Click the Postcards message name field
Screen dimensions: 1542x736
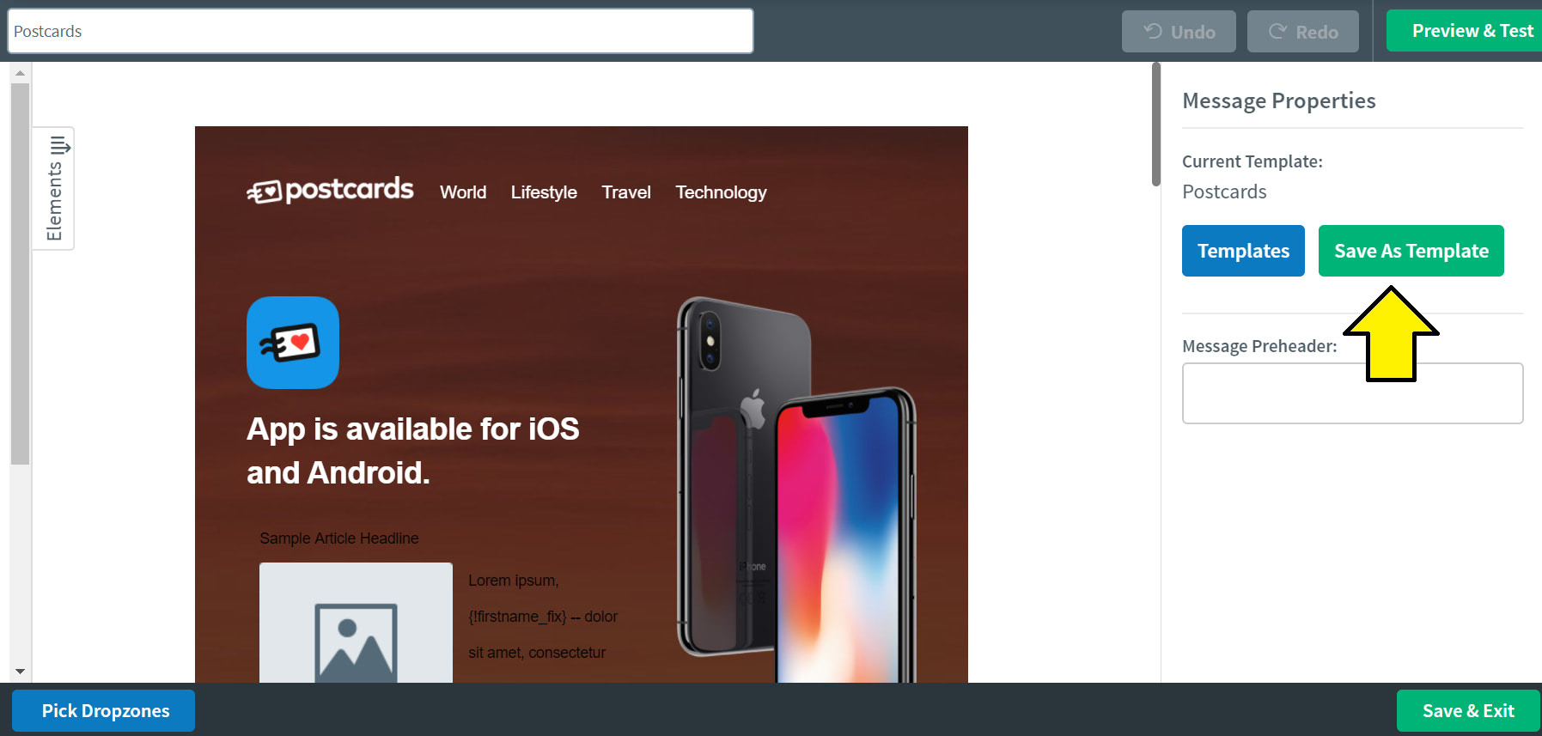(x=381, y=31)
